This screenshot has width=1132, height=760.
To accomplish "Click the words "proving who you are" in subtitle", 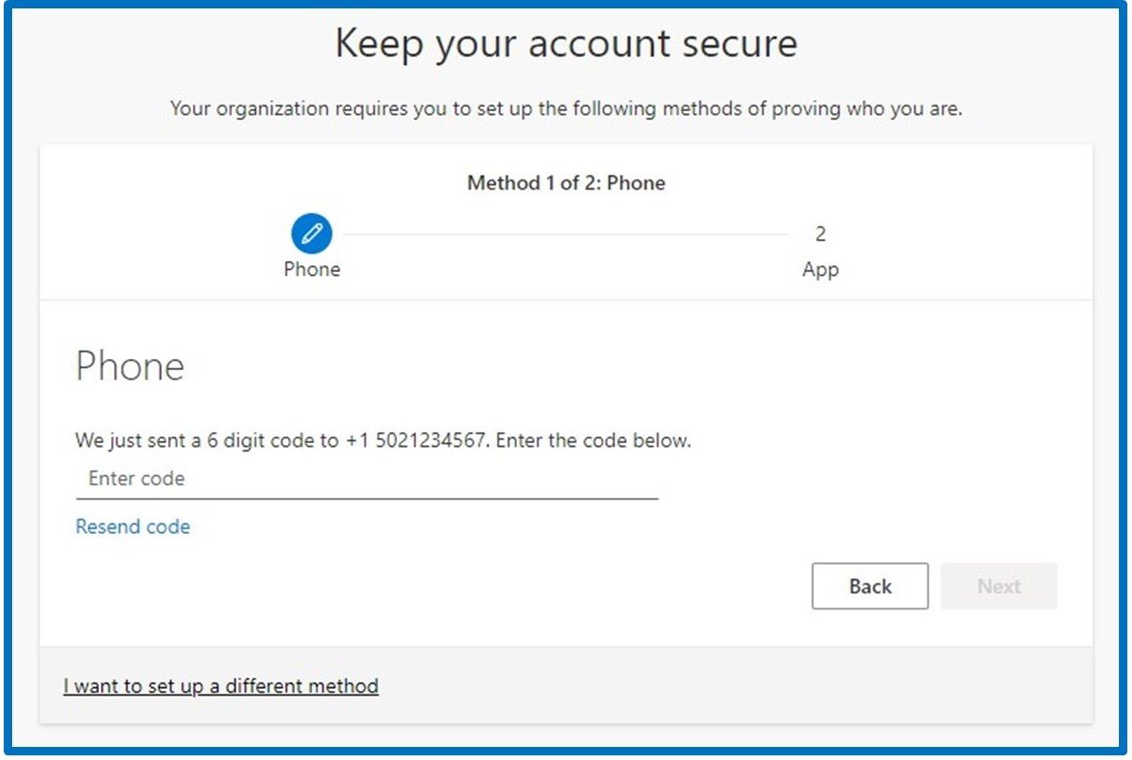I will click(x=871, y=108).
